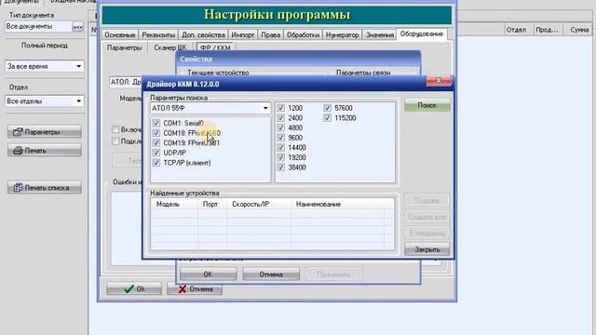Click the Параметры button in left panel

[45, 132]
